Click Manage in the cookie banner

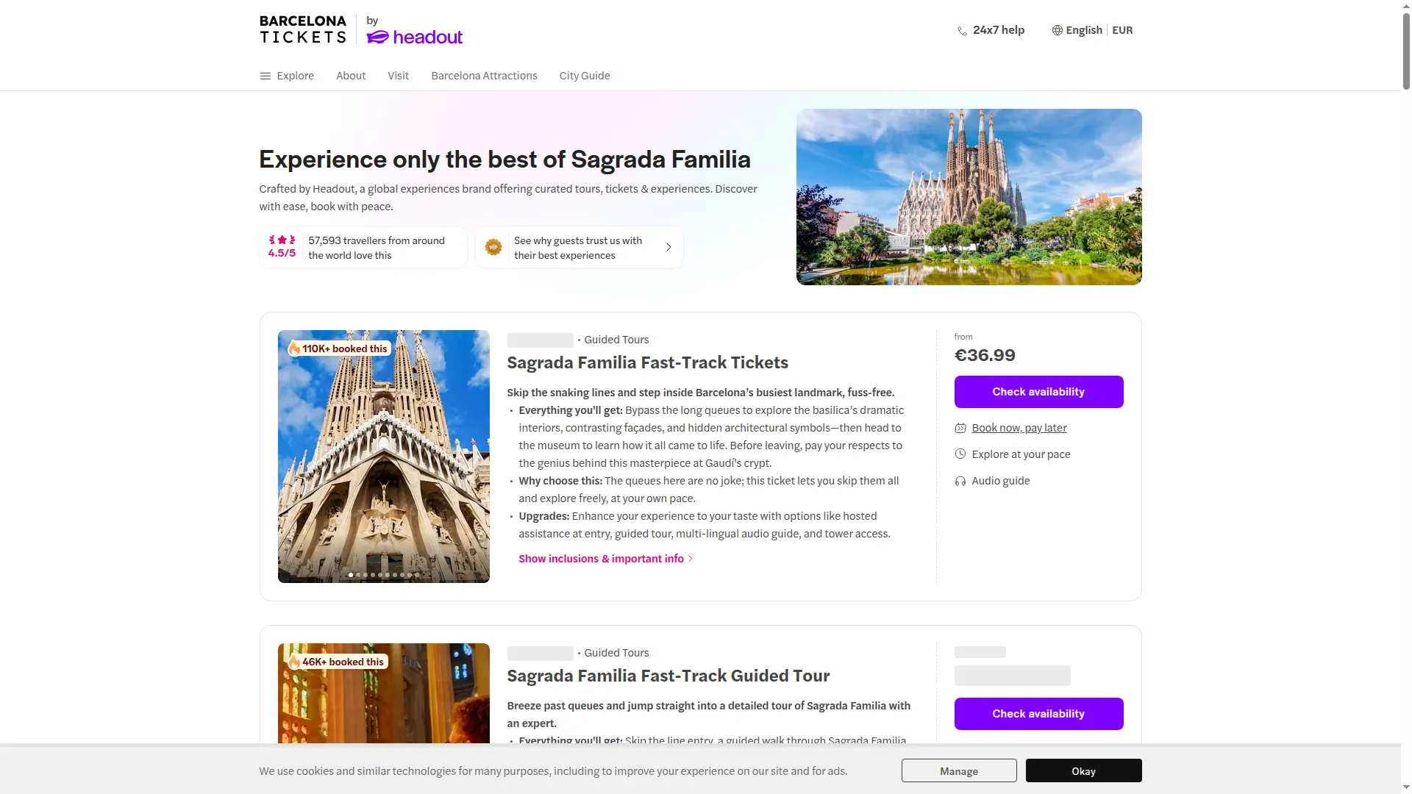pyautogui.click(x=959, y=770)
